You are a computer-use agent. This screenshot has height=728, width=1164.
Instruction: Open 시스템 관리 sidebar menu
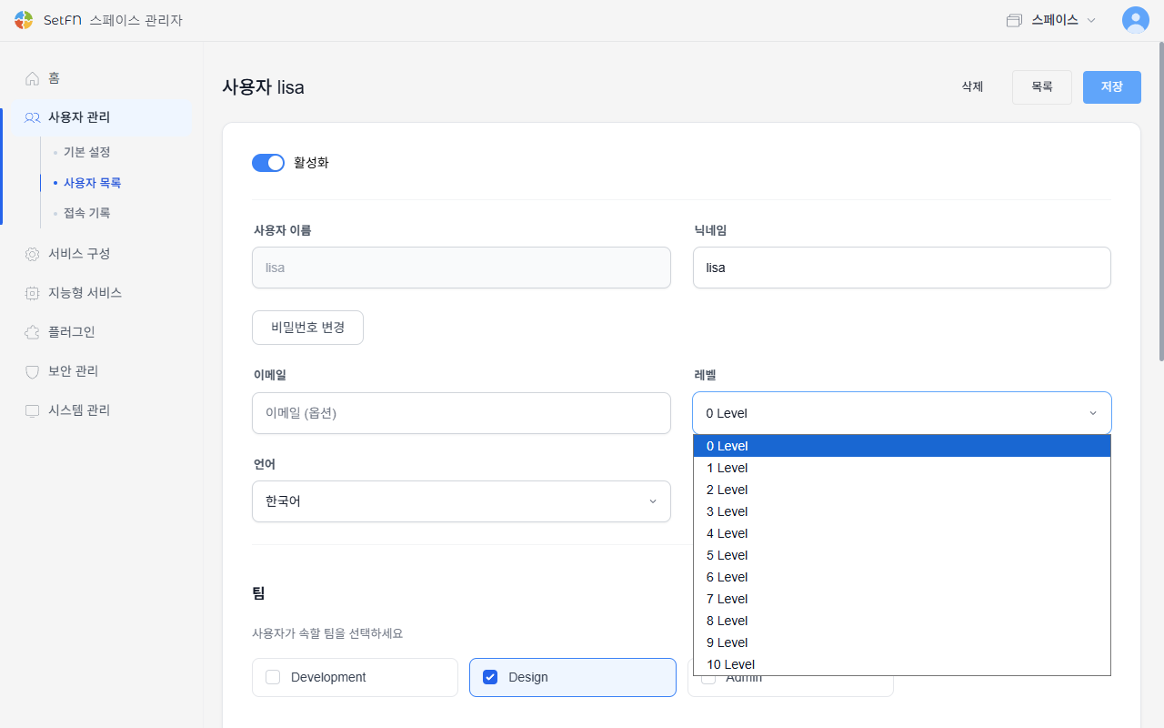102,410
